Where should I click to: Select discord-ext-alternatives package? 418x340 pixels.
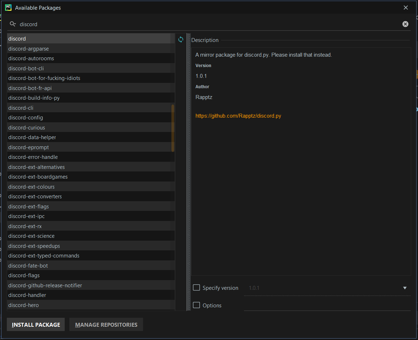point(91,167)
